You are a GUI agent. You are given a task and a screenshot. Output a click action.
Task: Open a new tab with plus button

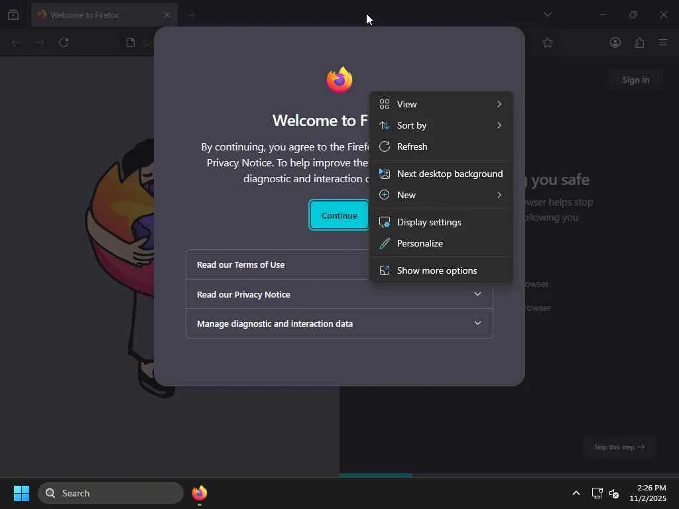193,15
